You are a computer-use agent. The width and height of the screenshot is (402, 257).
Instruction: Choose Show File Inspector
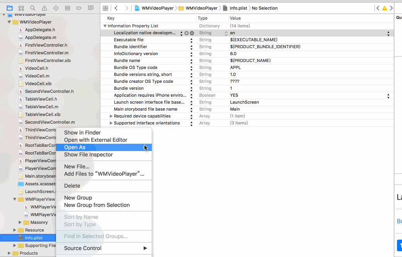click(x=104, y=155)
